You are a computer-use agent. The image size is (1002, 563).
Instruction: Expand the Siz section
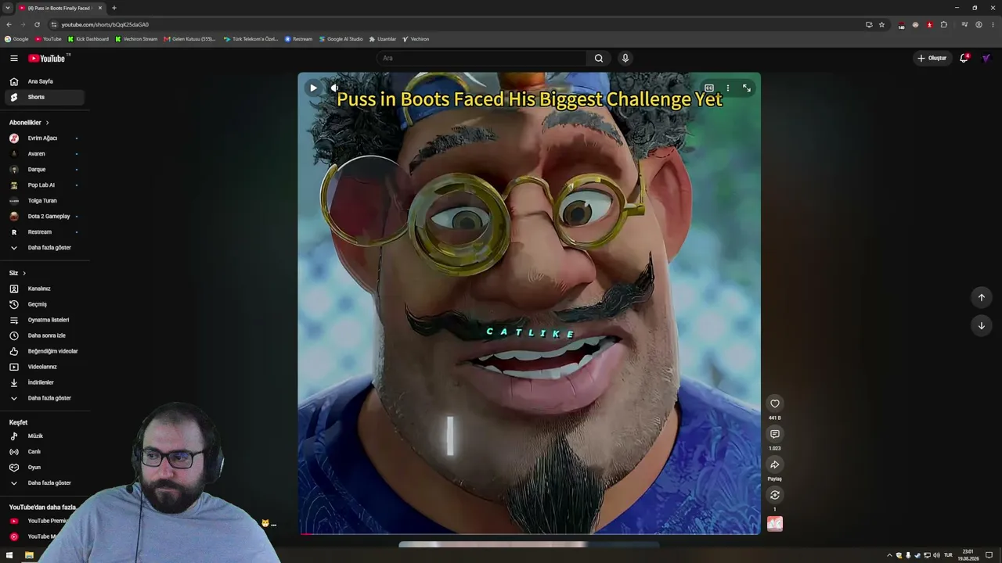[18, 273]
